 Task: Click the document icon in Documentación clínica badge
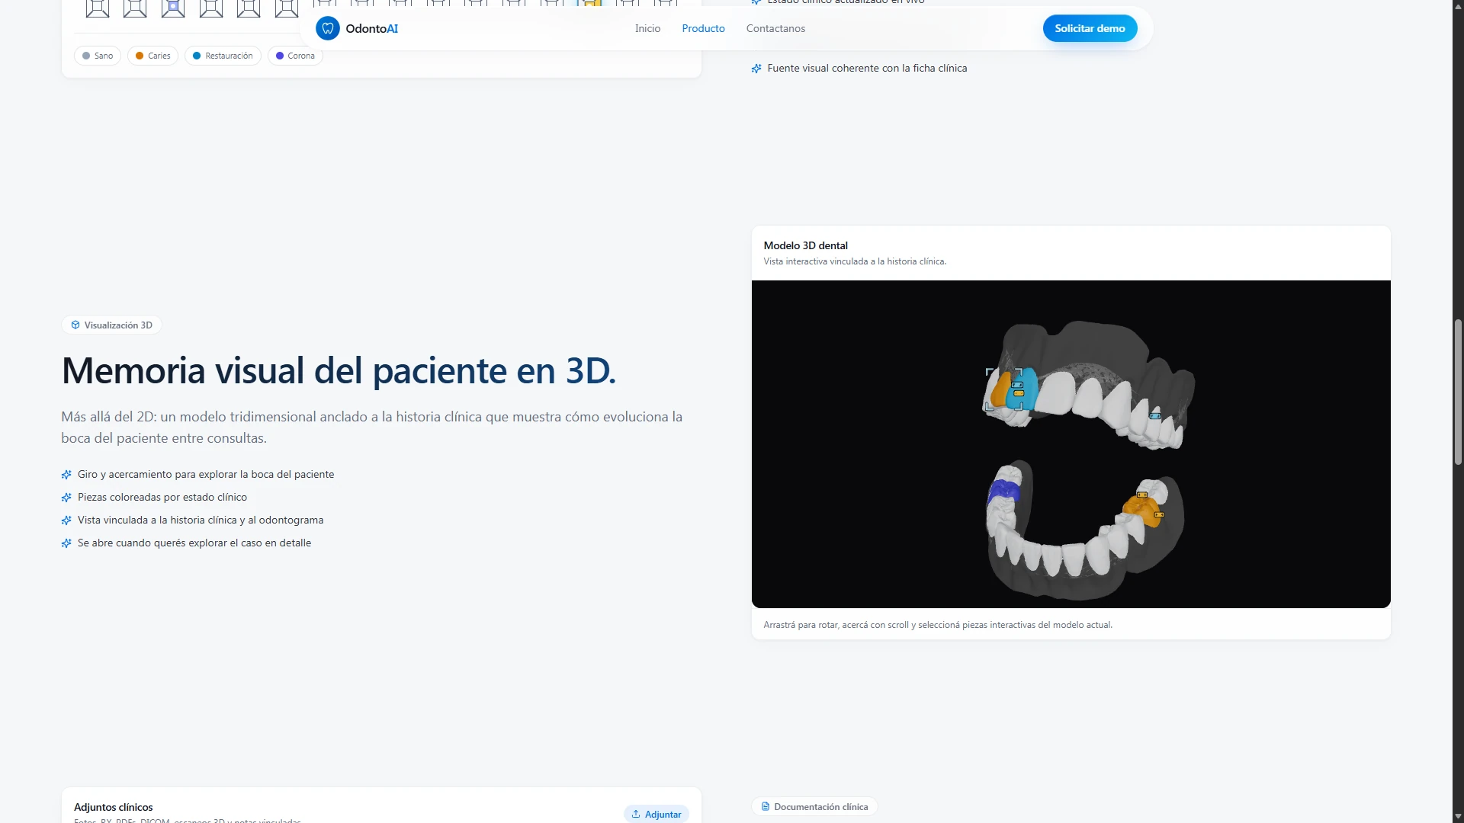click(x=766, y=807)
